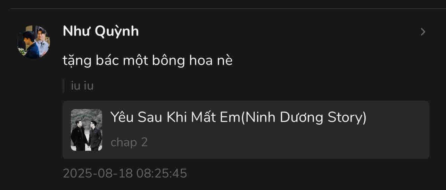Click the horizontal divider line above the comment
Image resolution: width=446 pixels, height=190 pixels.
pos(228,8)
